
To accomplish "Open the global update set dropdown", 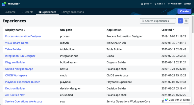I will point(146,4).
